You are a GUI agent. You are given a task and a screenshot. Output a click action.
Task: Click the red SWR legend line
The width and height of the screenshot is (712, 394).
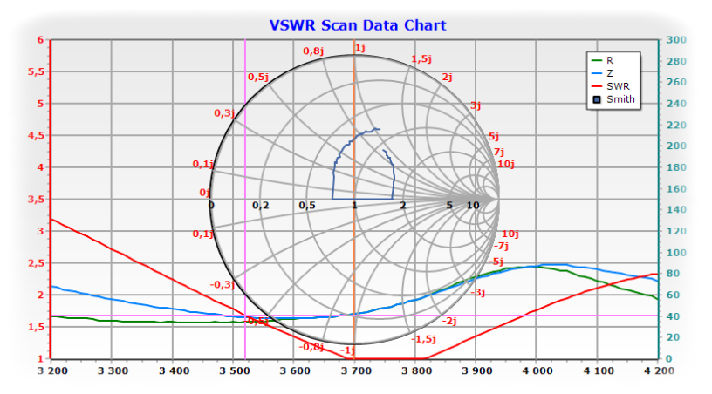click(597, 86)
